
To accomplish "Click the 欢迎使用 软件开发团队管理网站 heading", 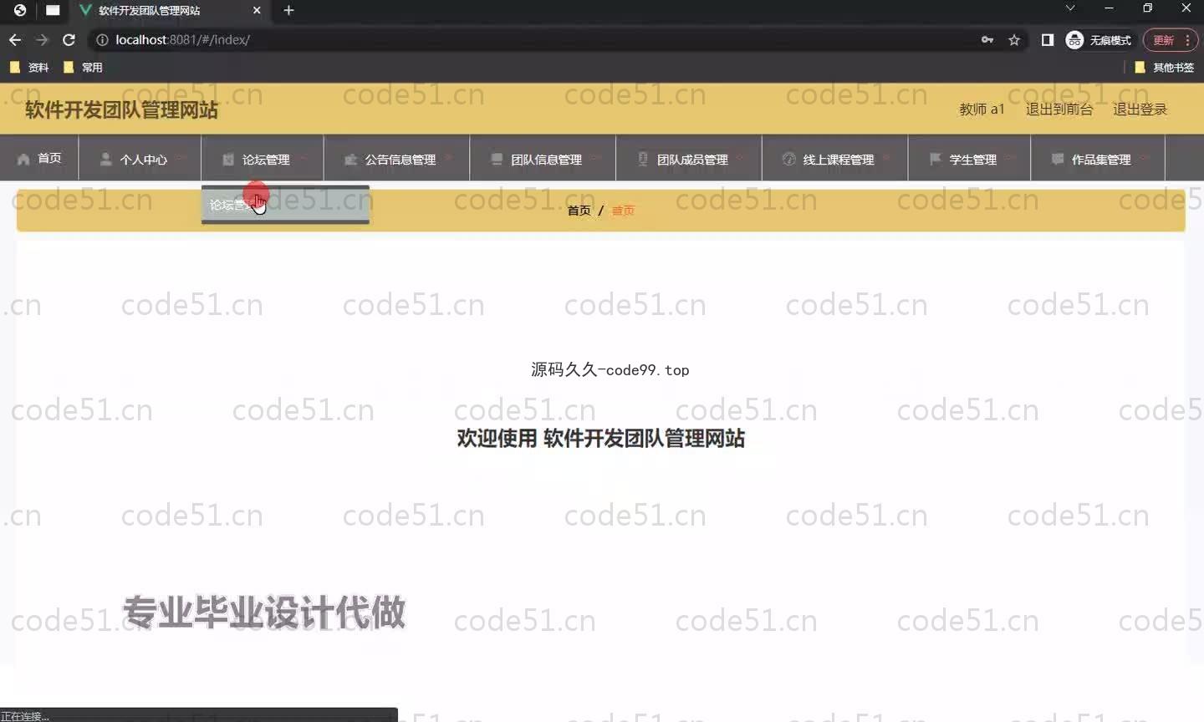I will coord(600,439).
